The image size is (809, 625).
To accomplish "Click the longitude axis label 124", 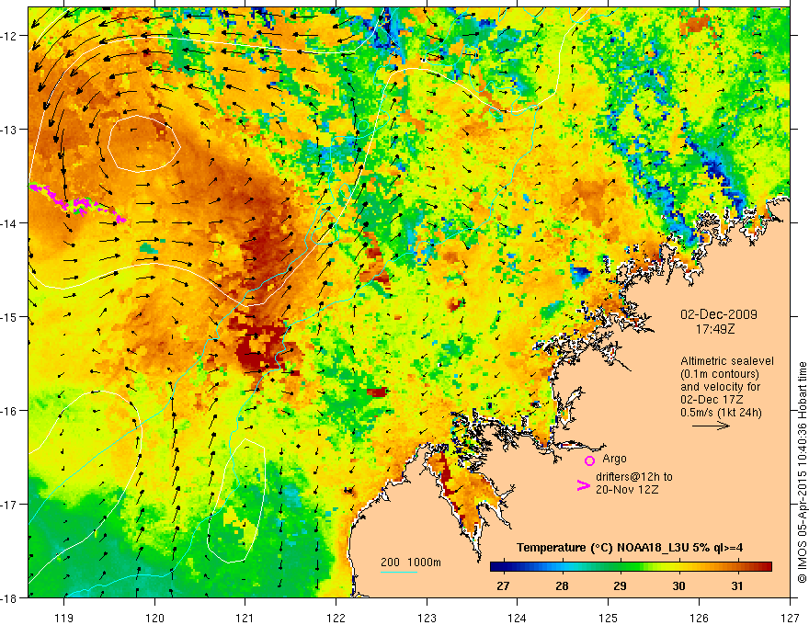I will tap(518, 618).
